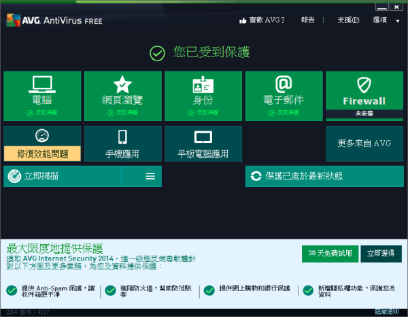Click the thumbs-up 喜歡 AVG icon
Screen dimensions: 408x317
pos(243,20)
